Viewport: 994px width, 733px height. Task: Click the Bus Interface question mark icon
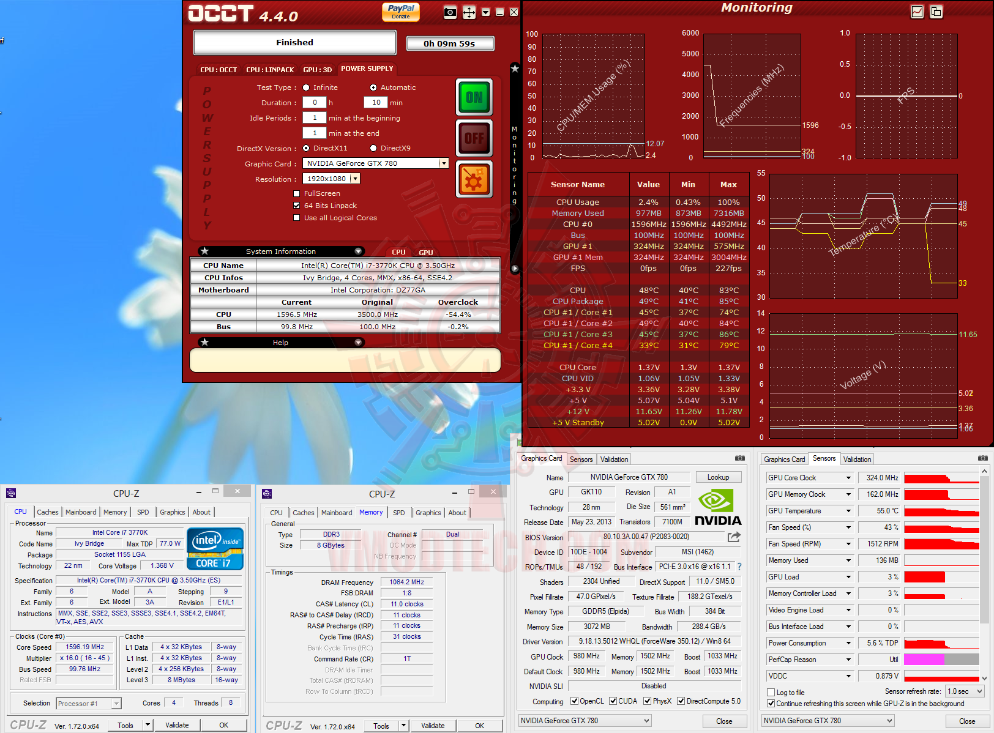(739, 567)
